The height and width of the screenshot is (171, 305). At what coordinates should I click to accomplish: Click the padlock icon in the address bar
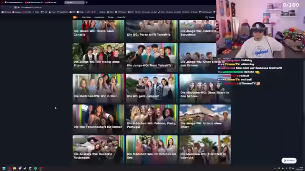(x=19, y=8)
